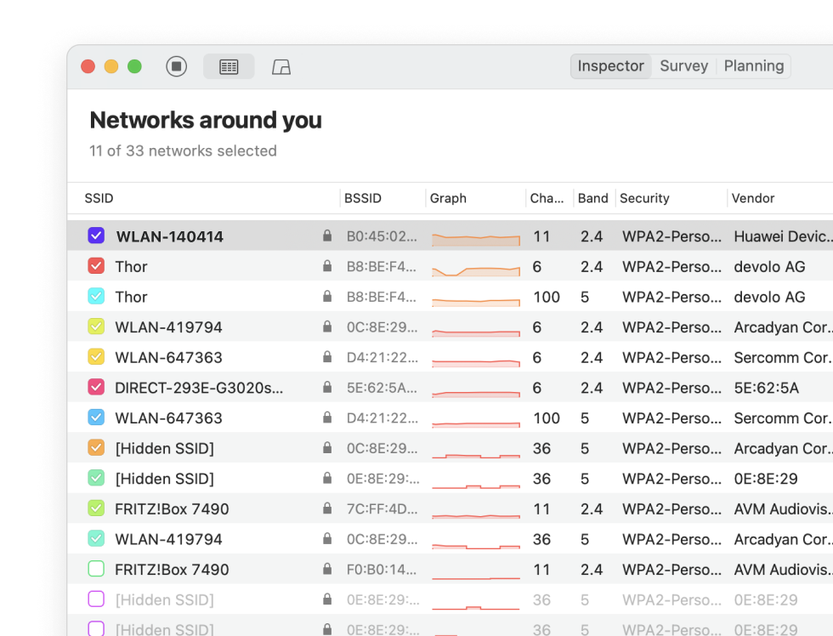The height and width of the screenshot is (636, 833).
Task: Sort by the Band column header
Action: pyautogui.click(x=592, y=198)
